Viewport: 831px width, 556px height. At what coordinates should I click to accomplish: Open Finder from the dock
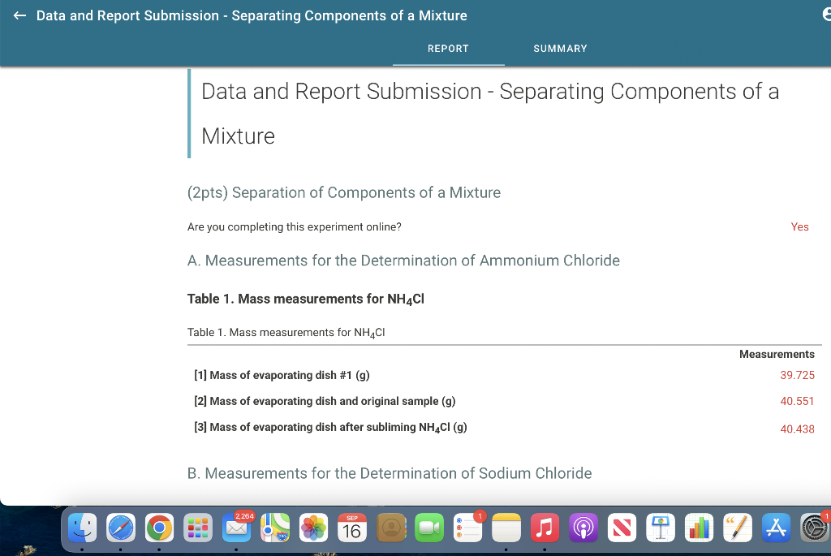tap(82, 528)
